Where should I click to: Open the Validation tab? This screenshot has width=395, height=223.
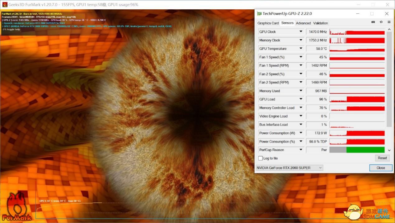click(x=320, y=23)
